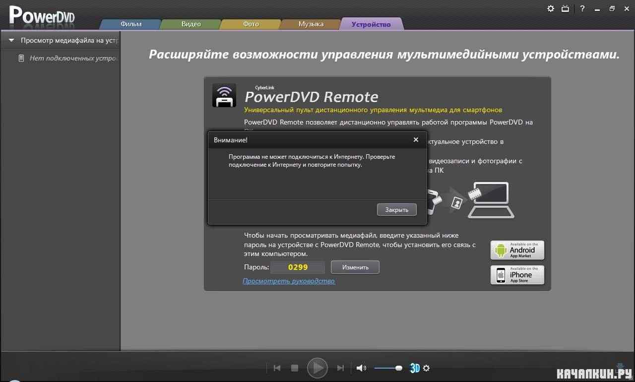Click the Внимание! dialog title text
This screenshot has height=382, width=635.
tap(231, 140)
